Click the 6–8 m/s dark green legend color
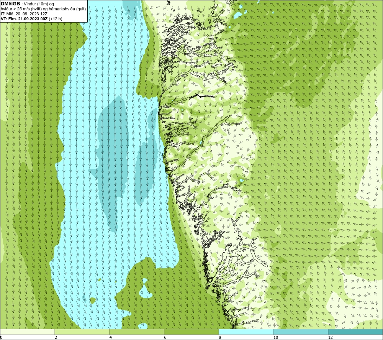 point(191,332)
